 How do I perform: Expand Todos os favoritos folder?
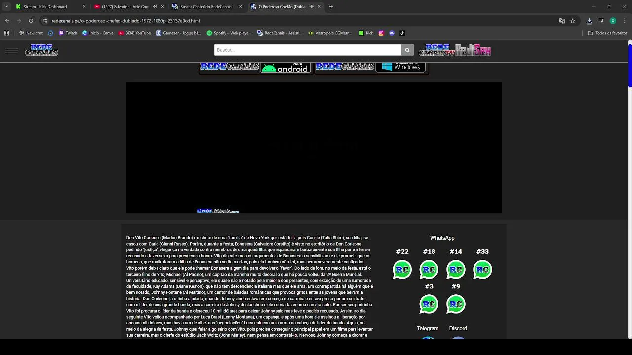(607, 33)
